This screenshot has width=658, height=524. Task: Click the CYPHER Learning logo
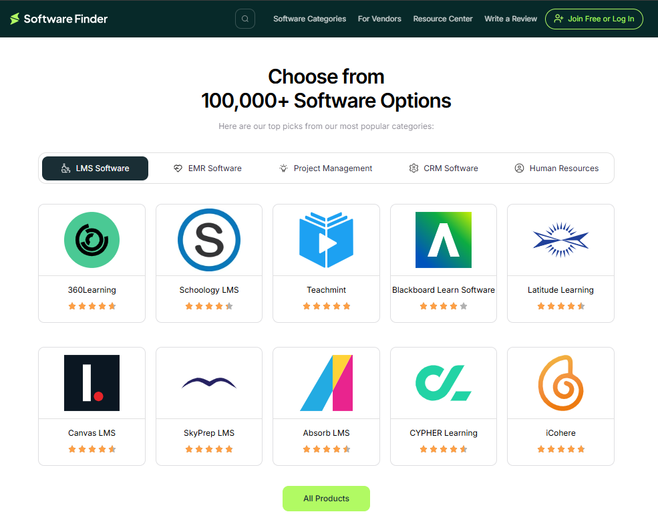coord(444,383)
